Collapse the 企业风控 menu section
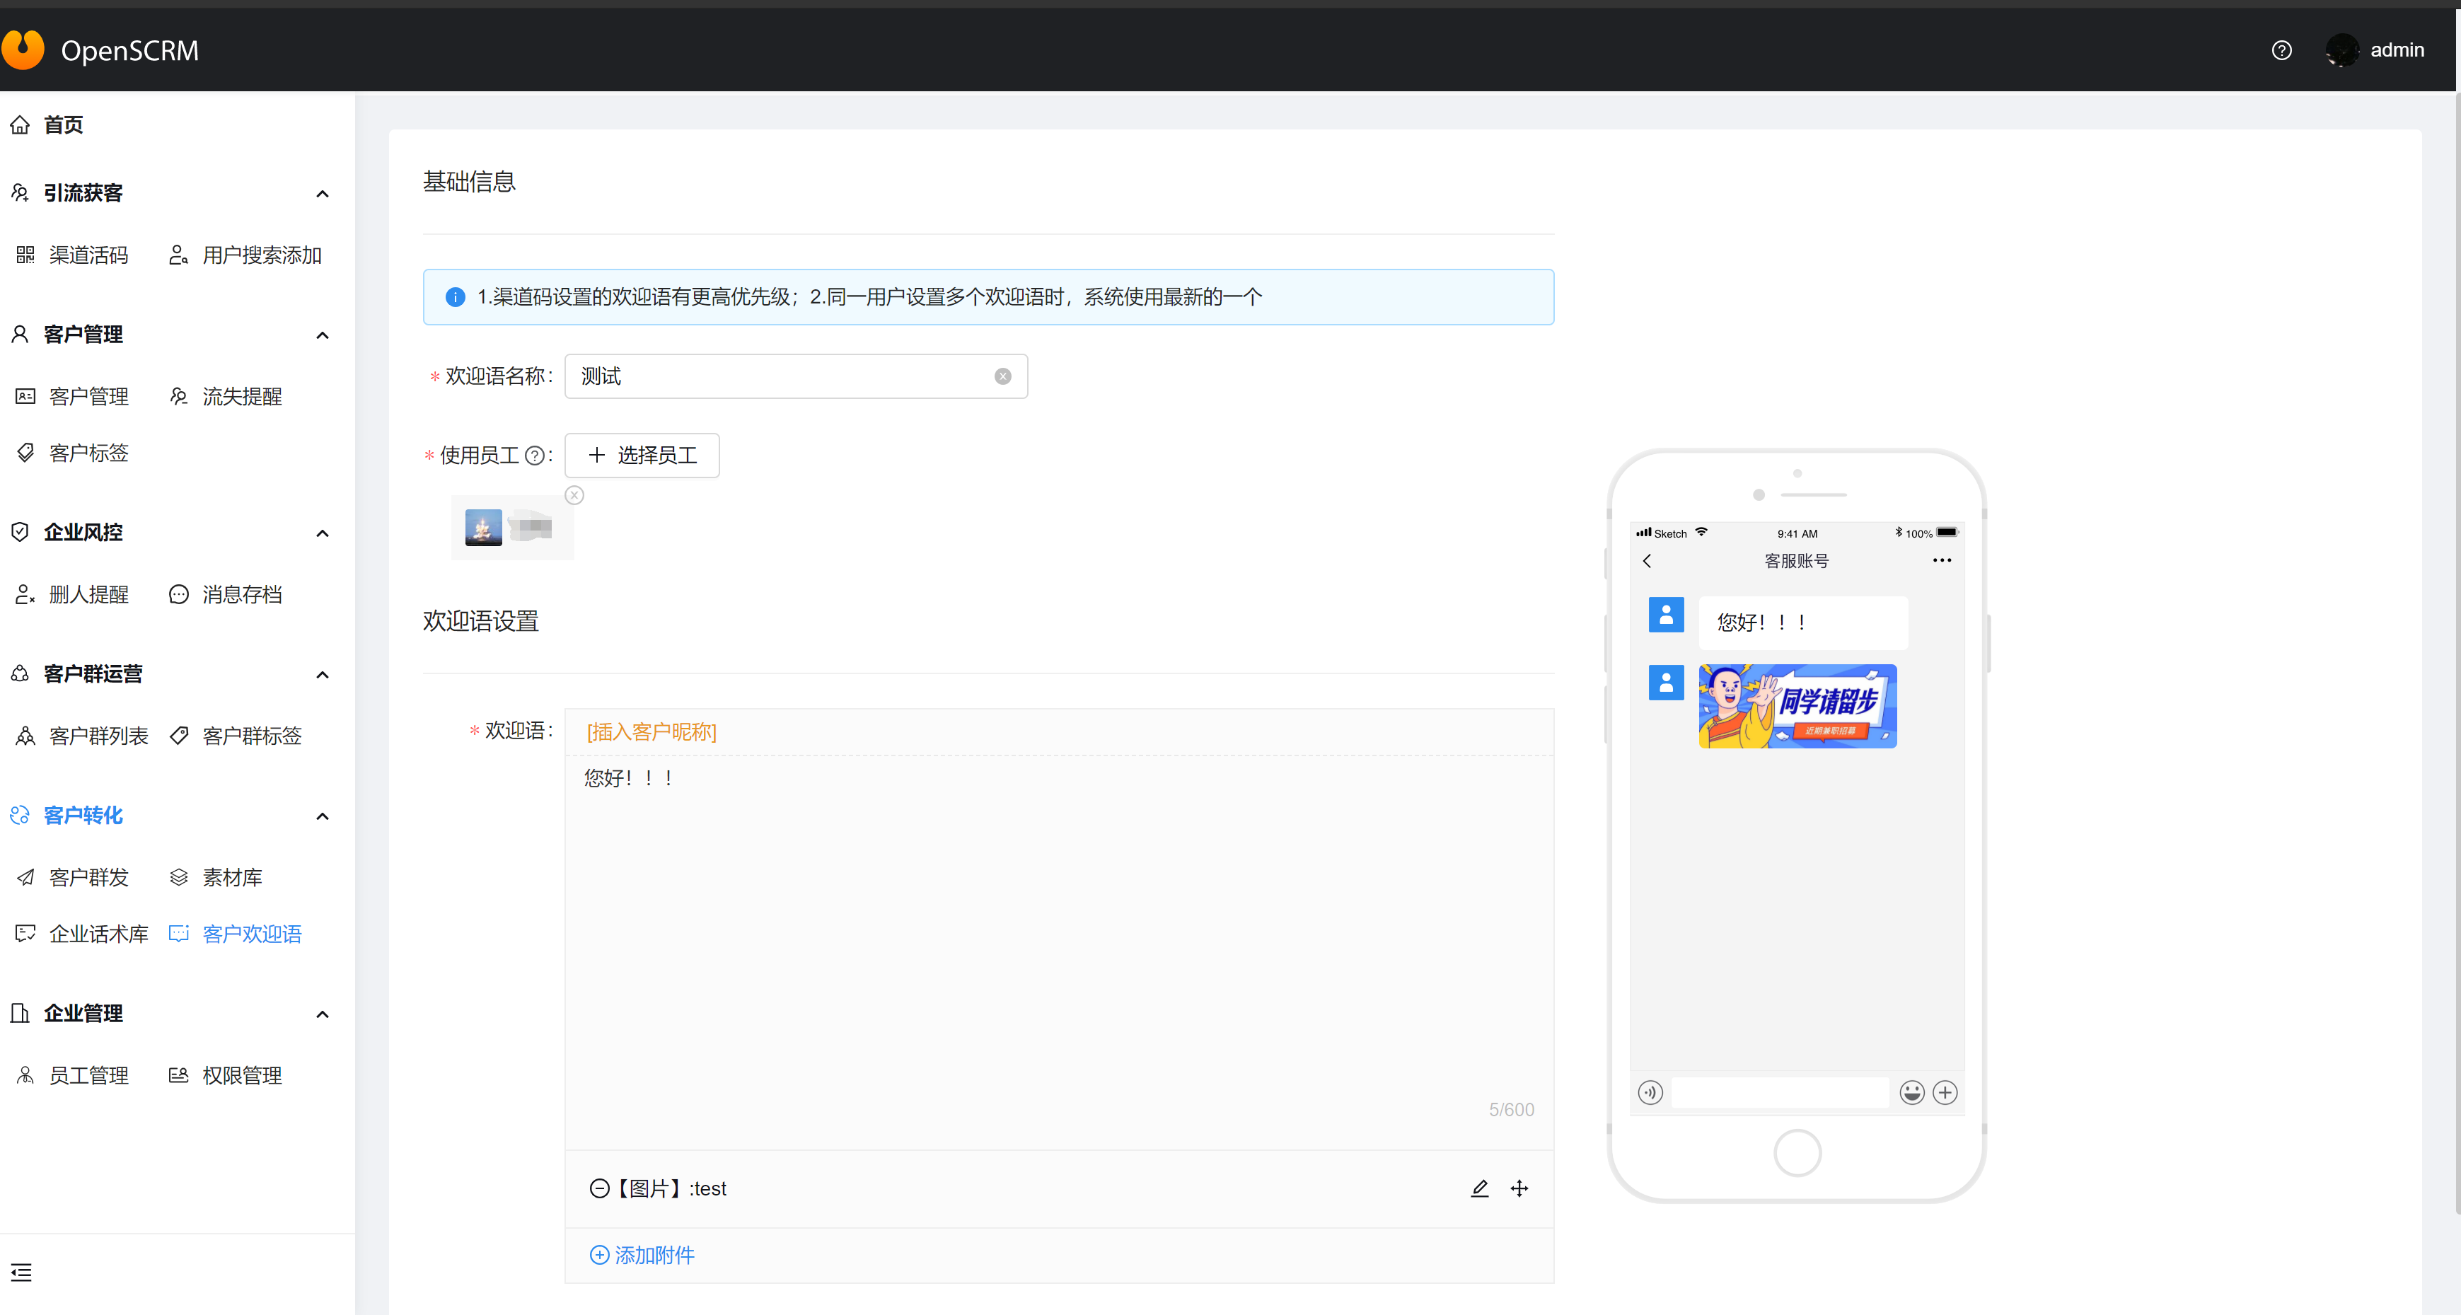This screenshot has height=1315, width=2461. 322,533
